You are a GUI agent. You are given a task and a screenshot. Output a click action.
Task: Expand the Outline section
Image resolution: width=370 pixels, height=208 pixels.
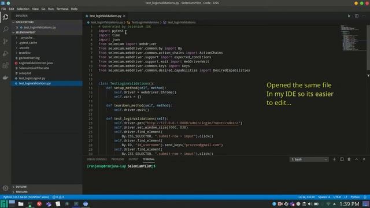point(21,187)
